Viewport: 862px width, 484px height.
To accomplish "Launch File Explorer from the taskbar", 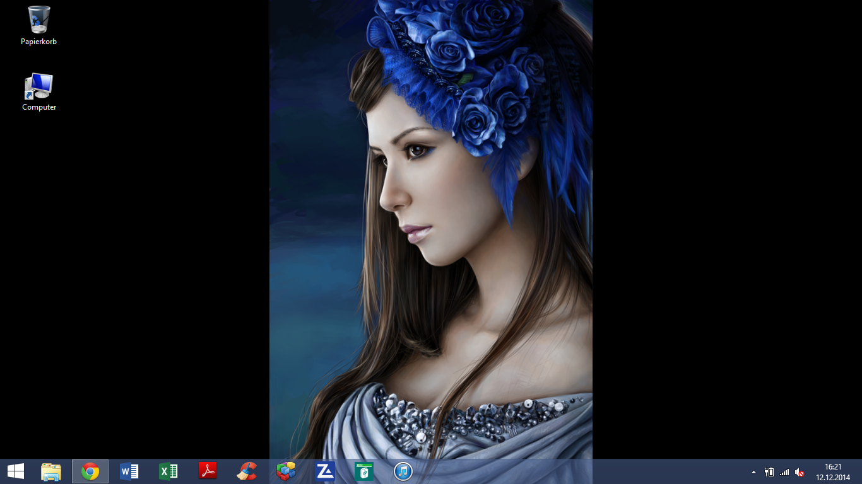I will pyautogui.click(x=51, y=471).
